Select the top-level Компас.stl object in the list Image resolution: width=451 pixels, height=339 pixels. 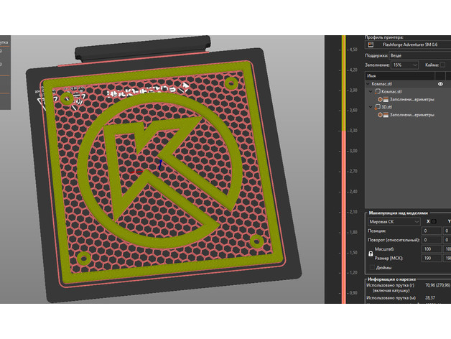click(386, 84)
